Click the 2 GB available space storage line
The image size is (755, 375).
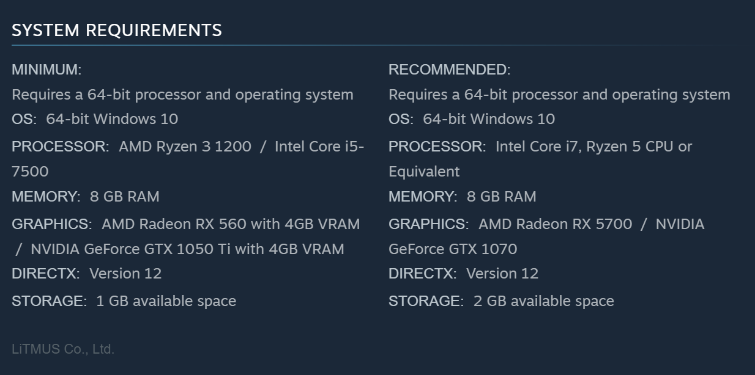(x=501, y=301)
